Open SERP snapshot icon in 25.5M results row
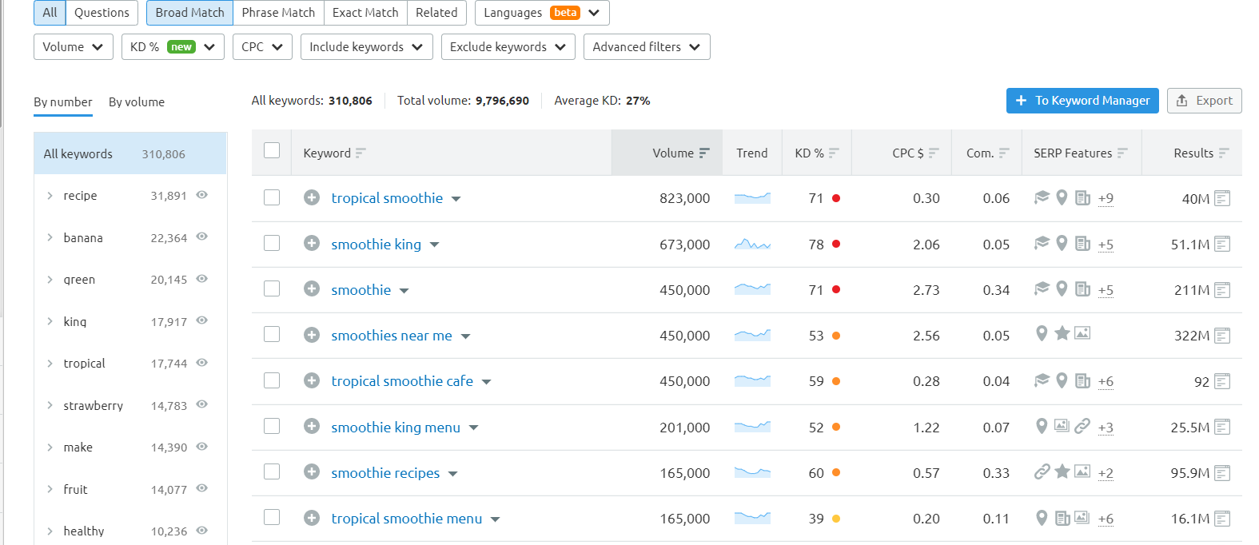Image resolution: width=1259 pixels, height=545 pixels. [1222, 428]
